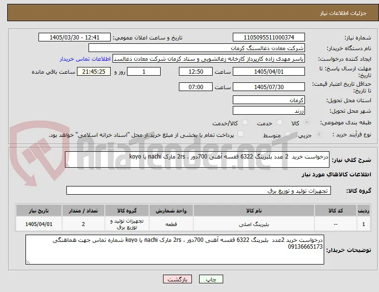The width and height of the screenshot is (379, 292).
Task: Click the واحد شمارش column header
Action: tap(171, 211)
